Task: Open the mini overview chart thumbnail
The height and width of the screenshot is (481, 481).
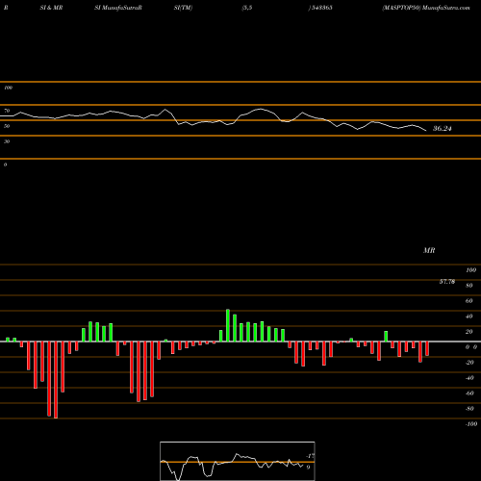Action: click(x=238, y=461)
